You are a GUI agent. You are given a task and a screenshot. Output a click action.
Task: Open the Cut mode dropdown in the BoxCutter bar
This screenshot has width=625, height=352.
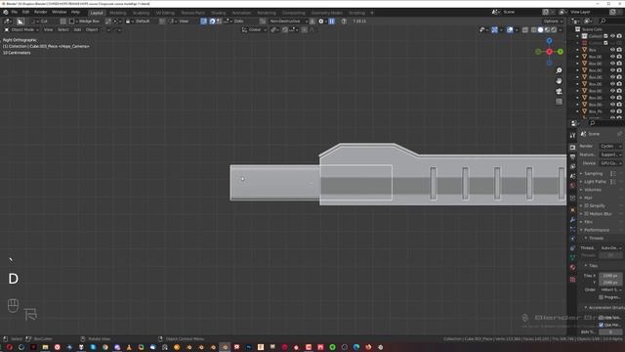coord(40,22)
